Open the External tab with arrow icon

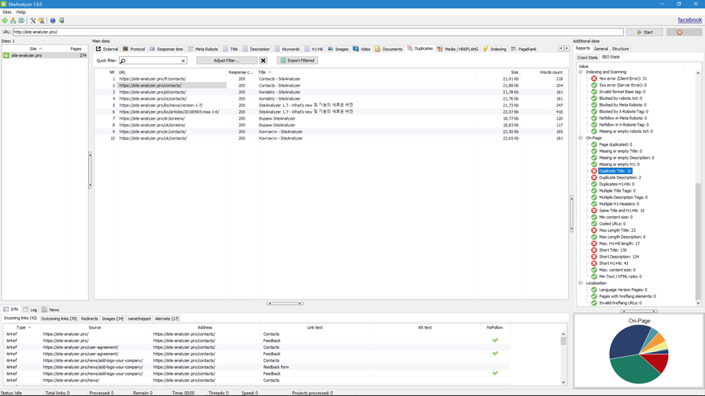(107, 49)
